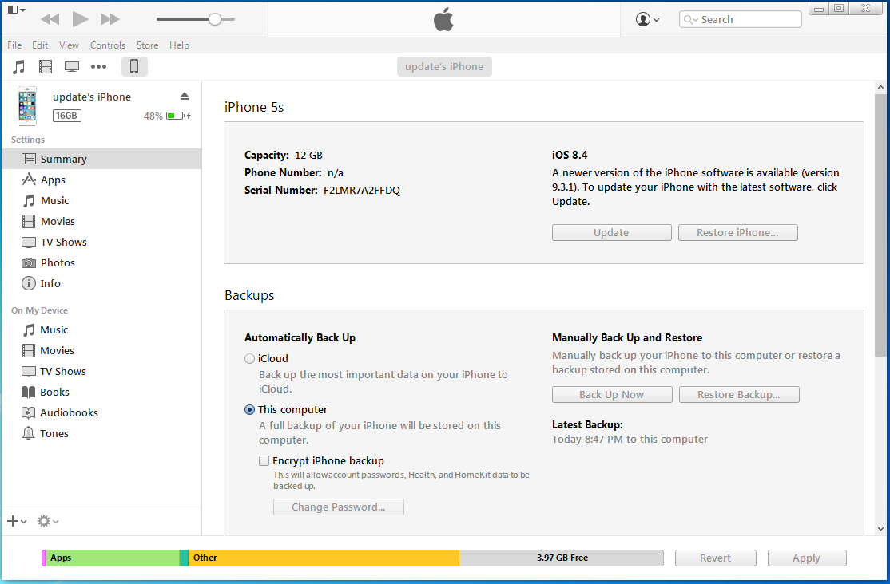Open TV Shows under Settings sidebar
Viewport: 890px width, 584px height.
click(x=101, y=242)
